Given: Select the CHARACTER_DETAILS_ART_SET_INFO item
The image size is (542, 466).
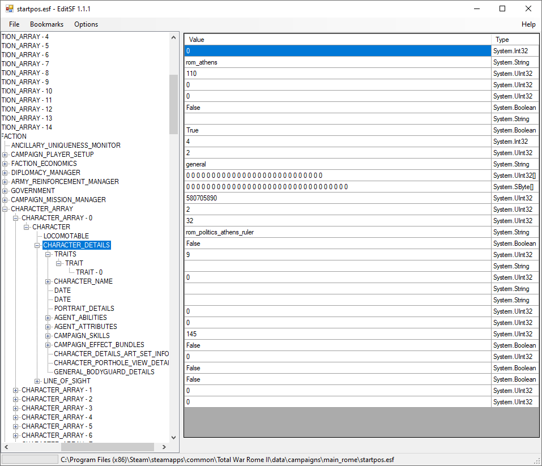Looking at the screenshot, I should 112,354.
